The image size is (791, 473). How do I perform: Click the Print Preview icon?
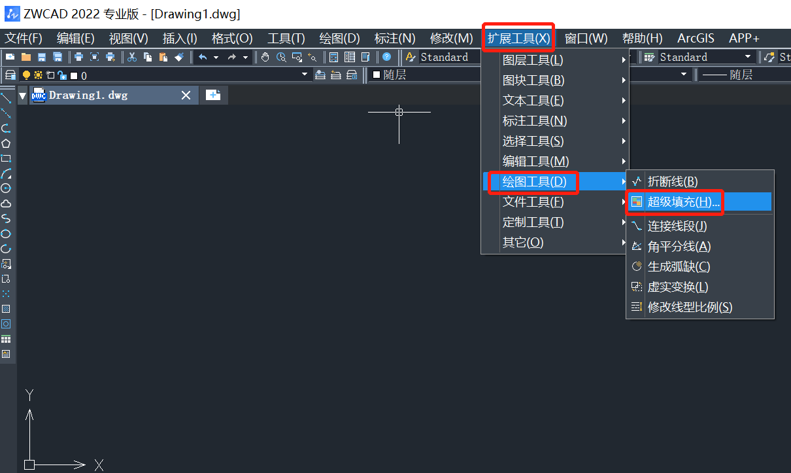click(95, 57)
